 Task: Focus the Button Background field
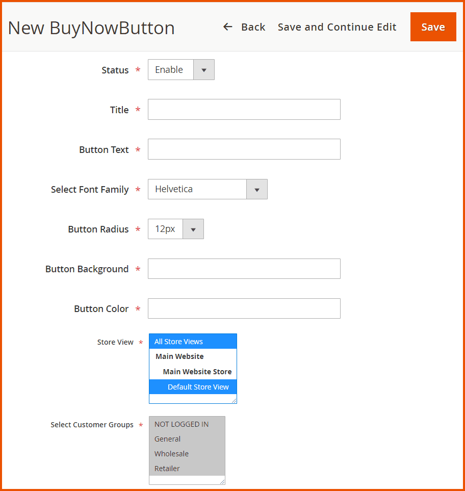pyautogui.click(x=244, y=269)
